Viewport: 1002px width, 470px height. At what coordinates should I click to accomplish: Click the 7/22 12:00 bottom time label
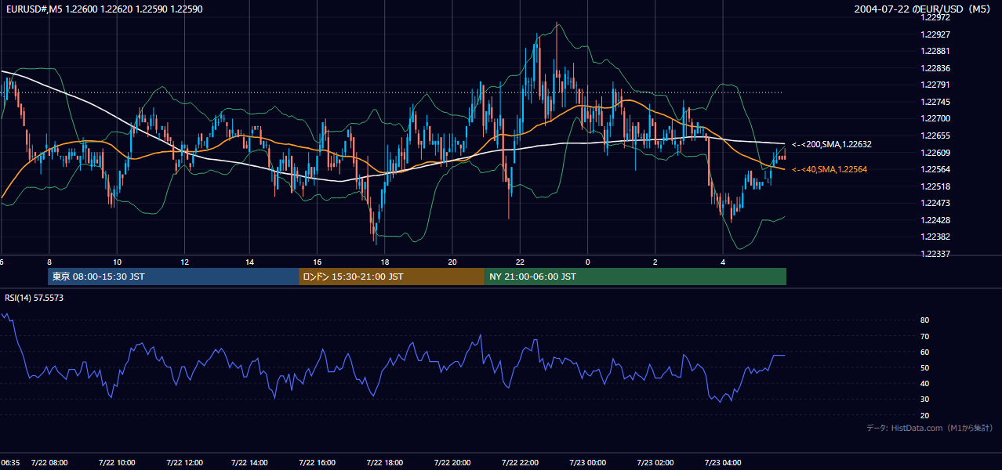[x=185, y=462]
